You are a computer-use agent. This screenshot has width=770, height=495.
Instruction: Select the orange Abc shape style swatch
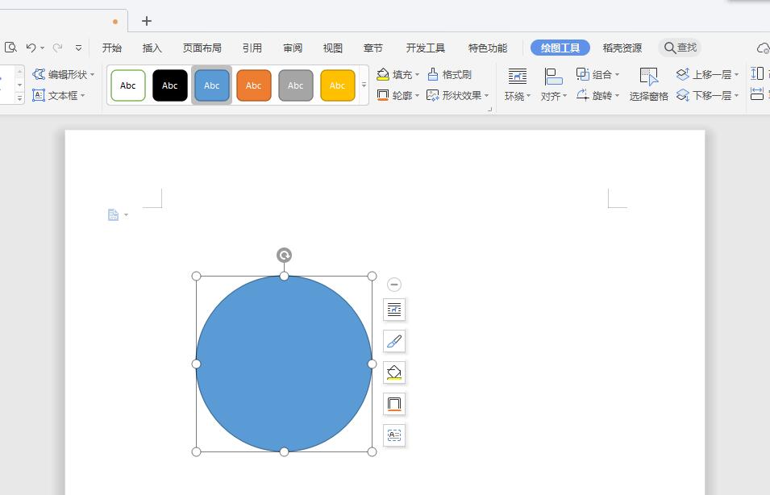[253, 85]
